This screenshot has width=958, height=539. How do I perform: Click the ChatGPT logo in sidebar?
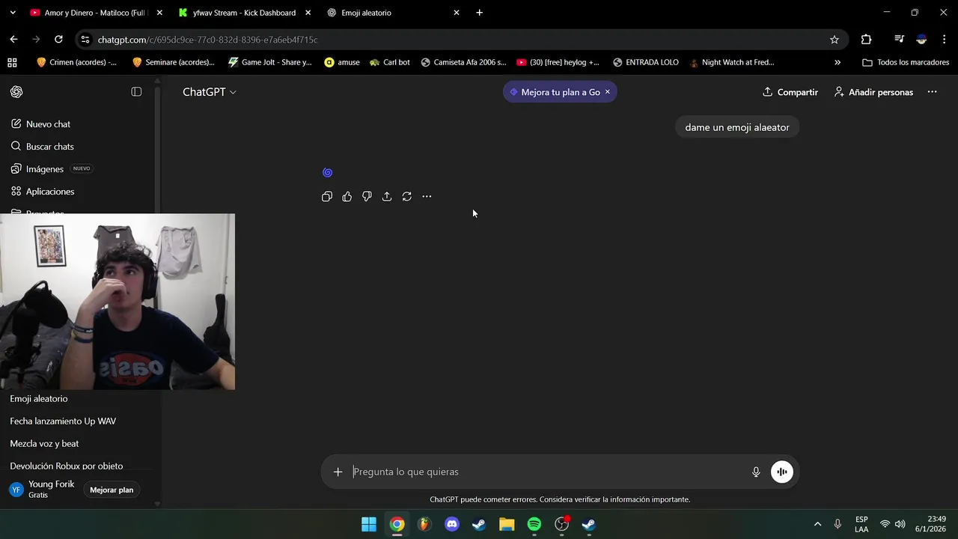(x=16, y=91)
